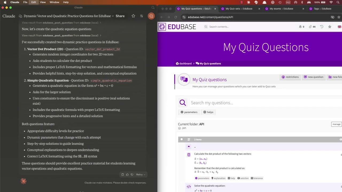Toggle the eye visibility icon on the list header
Screen dimensions: 342x192
click(341, 139)
